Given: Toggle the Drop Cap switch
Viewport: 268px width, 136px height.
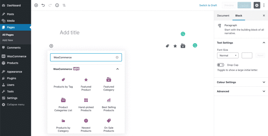Looking at the screenshot, I should pyautogui.click(x=221, y=65).
